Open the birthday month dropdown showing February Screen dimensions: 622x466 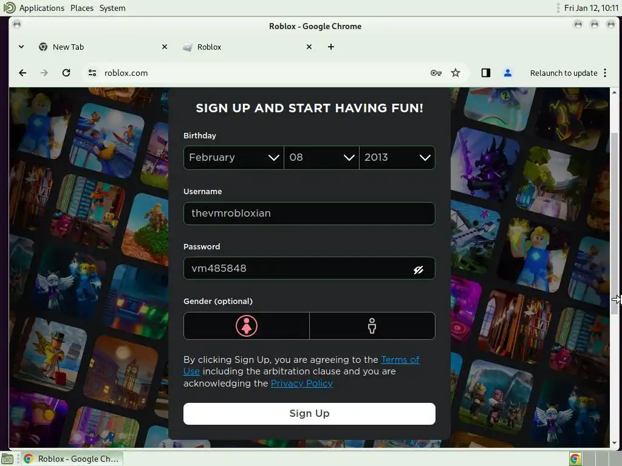(x=234, y=158)
